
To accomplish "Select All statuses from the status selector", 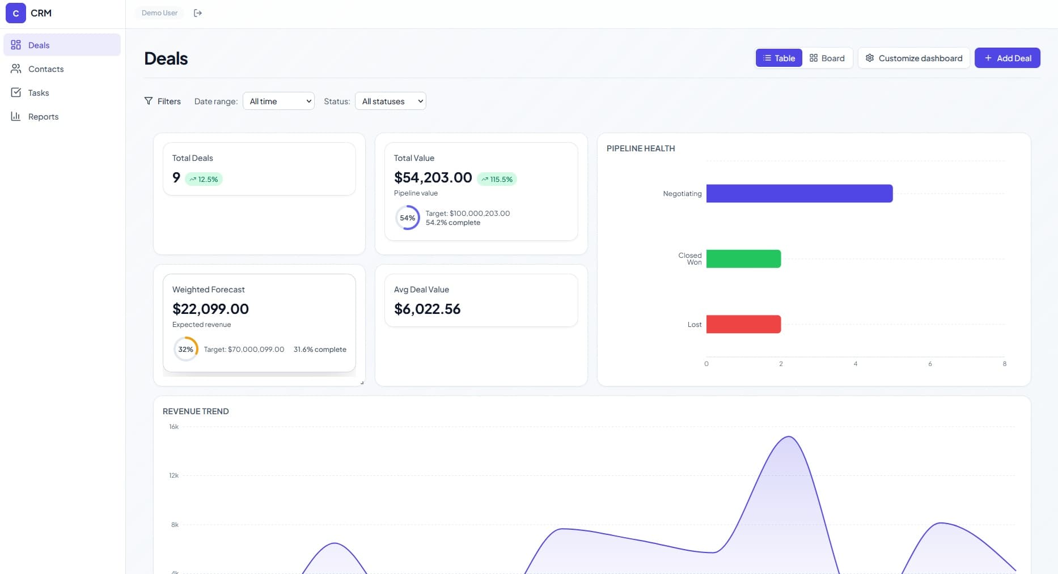I will pyautogui.click(x=390, y=101).
